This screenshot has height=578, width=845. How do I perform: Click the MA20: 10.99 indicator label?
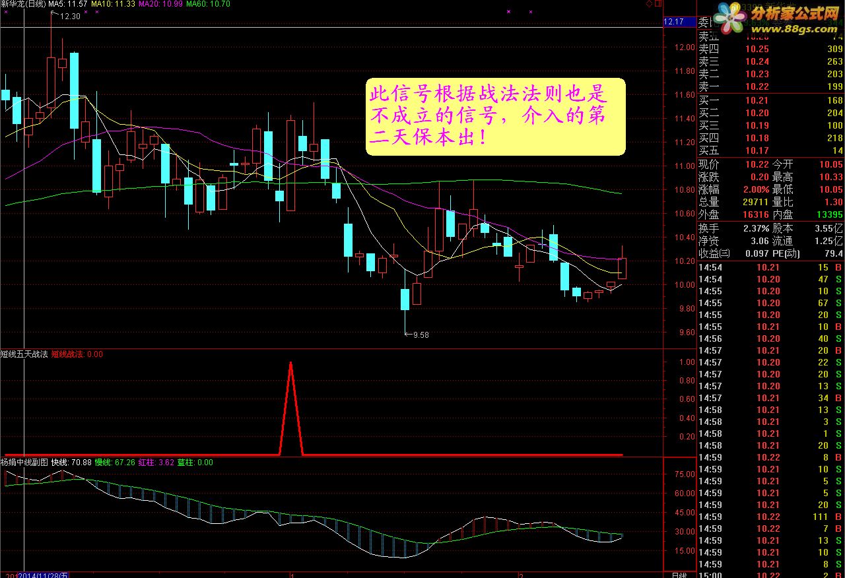(x=162, y=4)
